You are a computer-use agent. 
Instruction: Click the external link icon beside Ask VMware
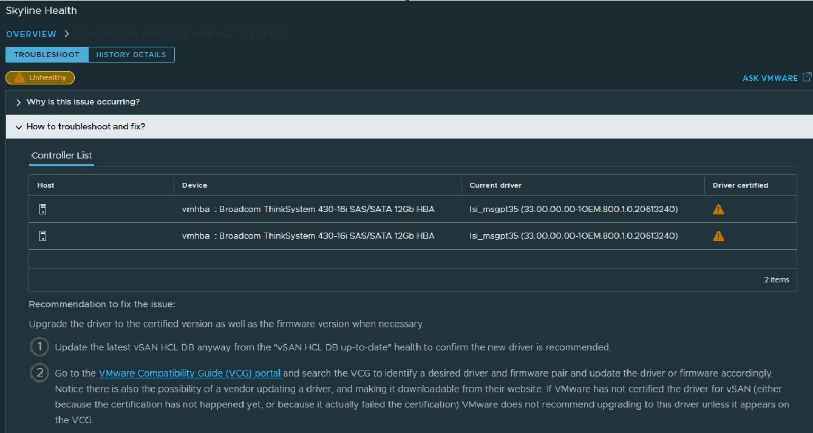(x=806, y=77)
